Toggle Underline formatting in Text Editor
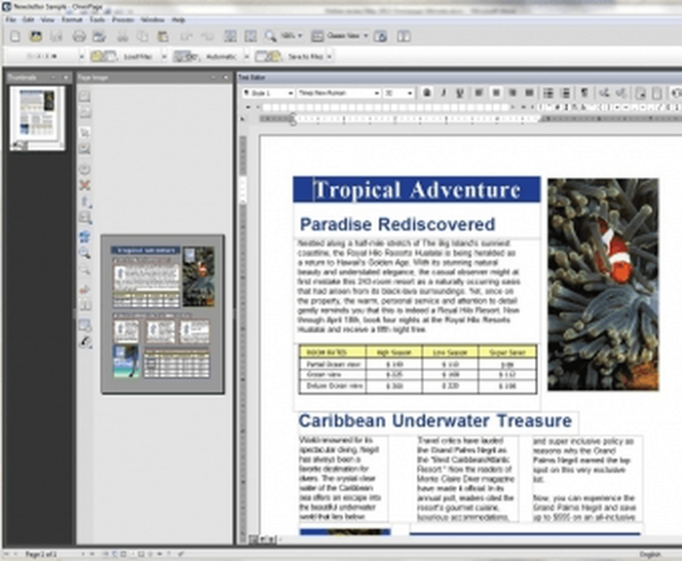 point(460,93)
